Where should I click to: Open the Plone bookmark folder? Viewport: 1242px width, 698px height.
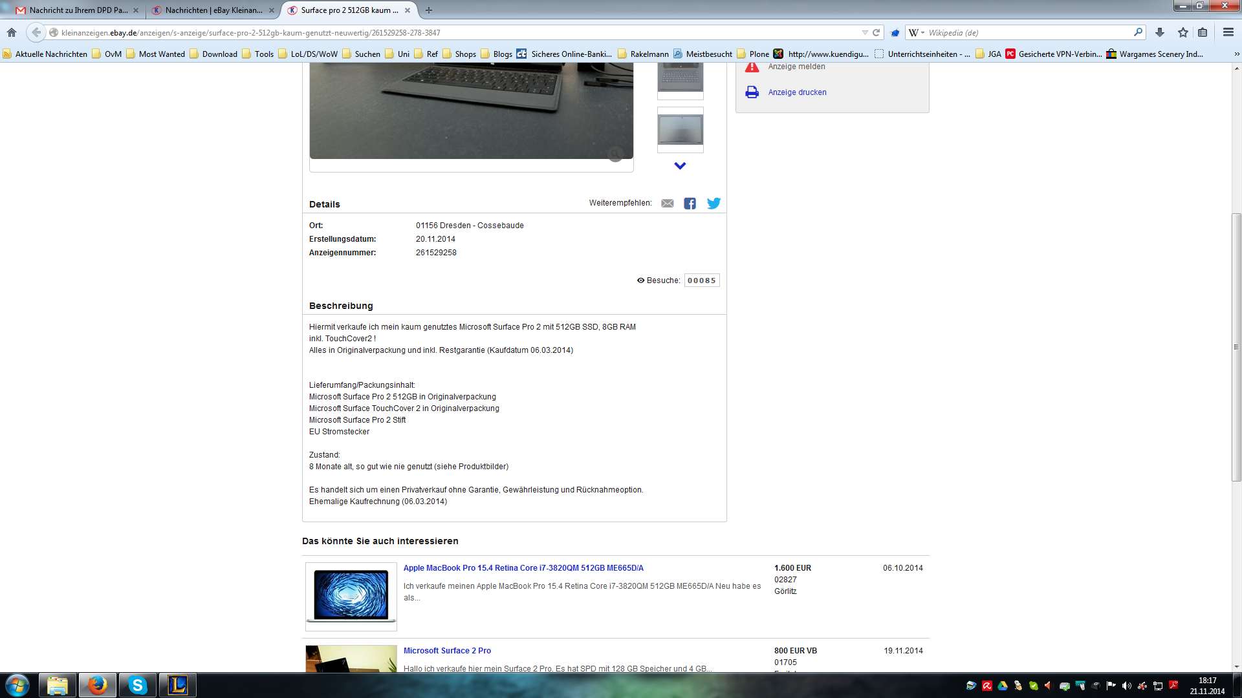753,54
